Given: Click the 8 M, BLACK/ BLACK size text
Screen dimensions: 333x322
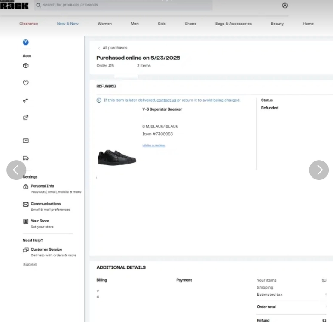Looking at the screenshot, I should [x=160, y=126].
